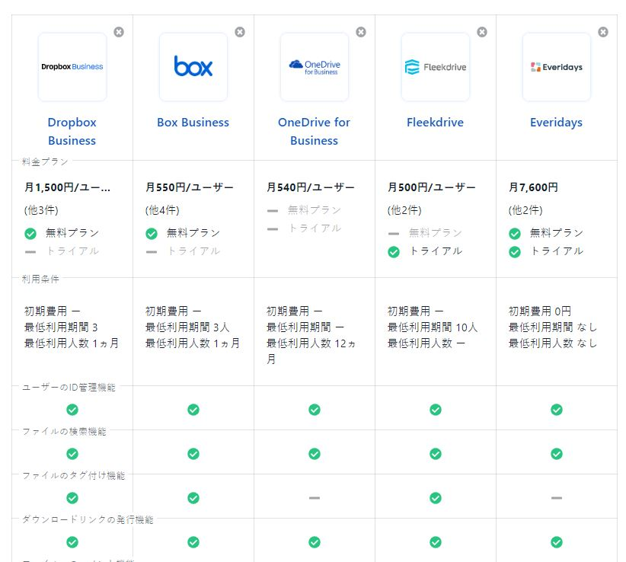Click the Dropbox Business logo thumbnail

click(x=72, y=67)
